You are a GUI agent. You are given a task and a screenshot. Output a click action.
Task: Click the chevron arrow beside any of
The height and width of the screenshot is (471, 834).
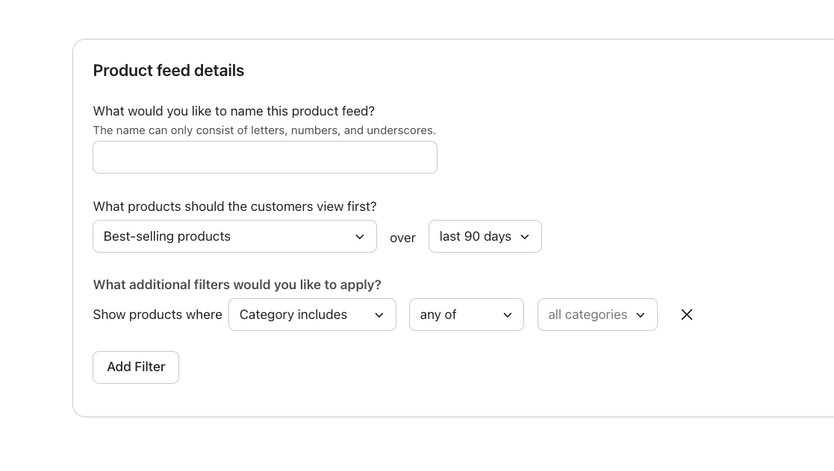508,315
